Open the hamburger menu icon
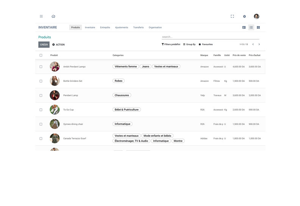 point(41,16)
